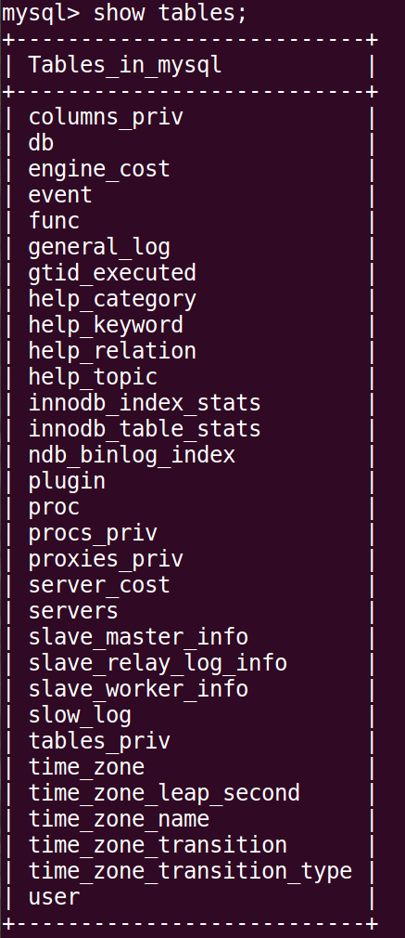This screenshot has width=405, height=938.
Task: Click help_topic in the output
Action: 93,377
